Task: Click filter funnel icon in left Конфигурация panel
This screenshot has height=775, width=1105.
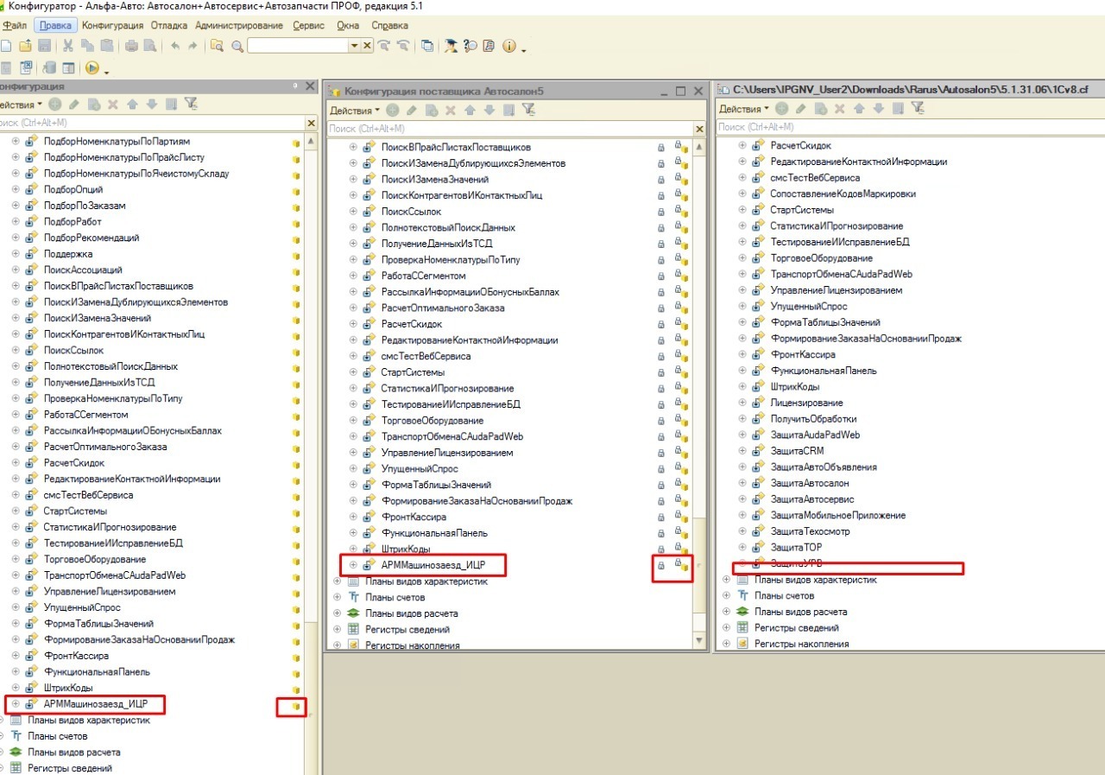Action: [x=191, y=105]
